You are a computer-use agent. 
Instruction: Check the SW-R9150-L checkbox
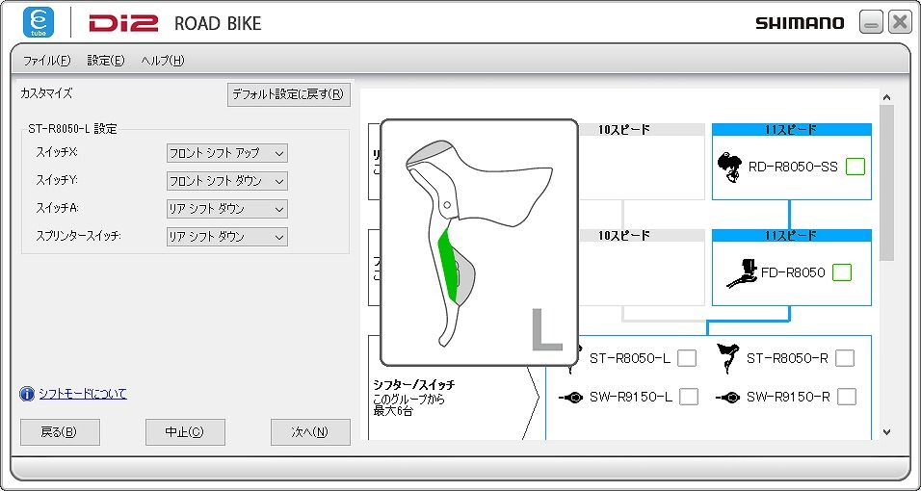[689, 397]
